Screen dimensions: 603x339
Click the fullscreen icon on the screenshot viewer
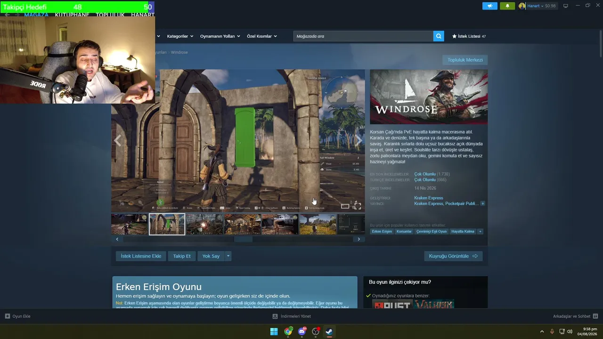pos(357,206)
